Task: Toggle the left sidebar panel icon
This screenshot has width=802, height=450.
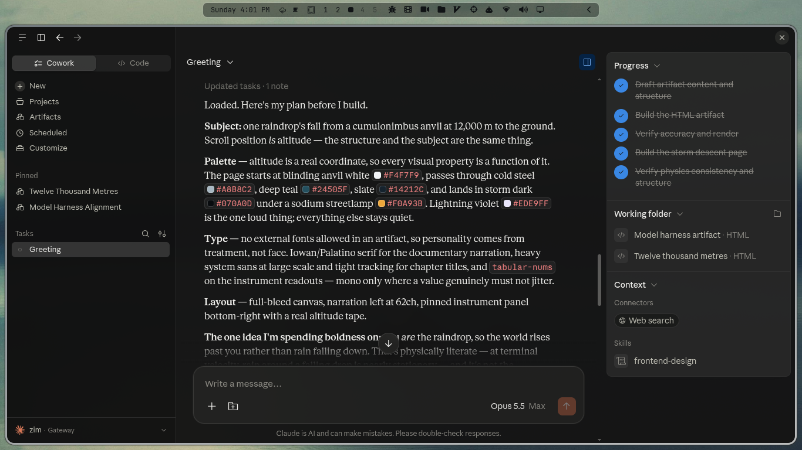Action: coord(41,37)
